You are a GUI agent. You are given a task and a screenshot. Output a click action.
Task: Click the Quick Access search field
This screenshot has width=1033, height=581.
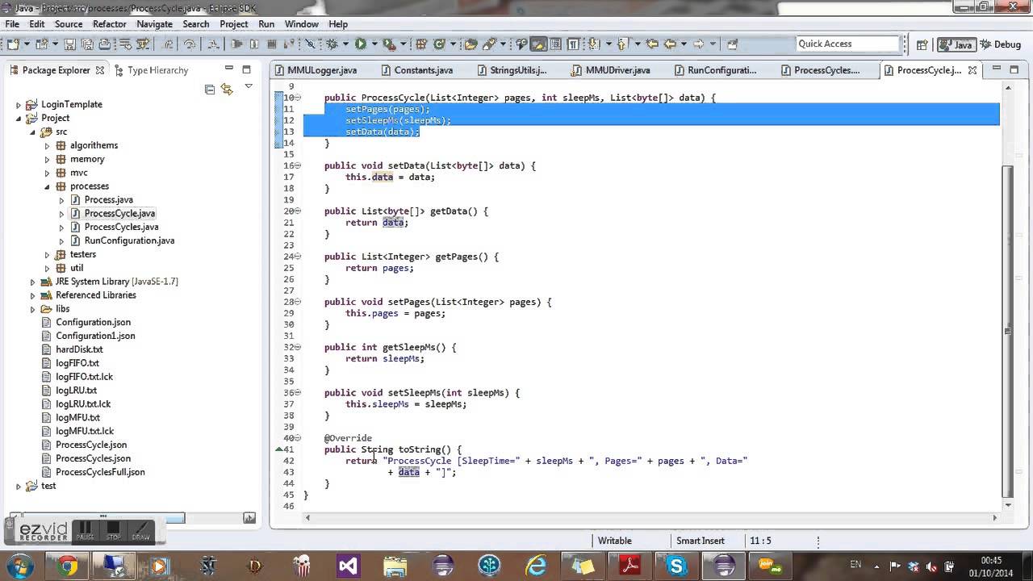(x=847, y=44)
